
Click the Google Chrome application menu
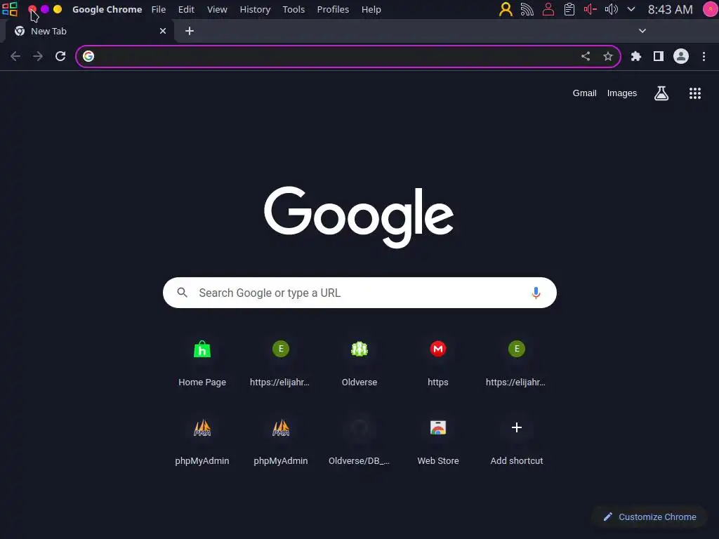click(107, 9)
